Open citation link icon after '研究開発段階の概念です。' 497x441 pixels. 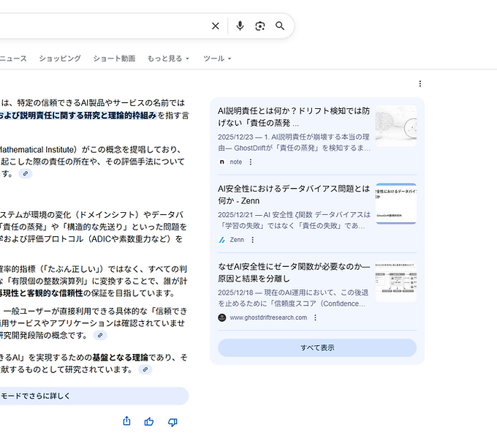(100, 336)
